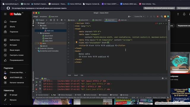
Task: Click the head breadcrumb in editor footer
Action: point(76,75)
